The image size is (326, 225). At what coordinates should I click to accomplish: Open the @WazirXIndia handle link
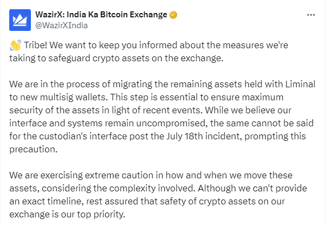tap(61, 25)
